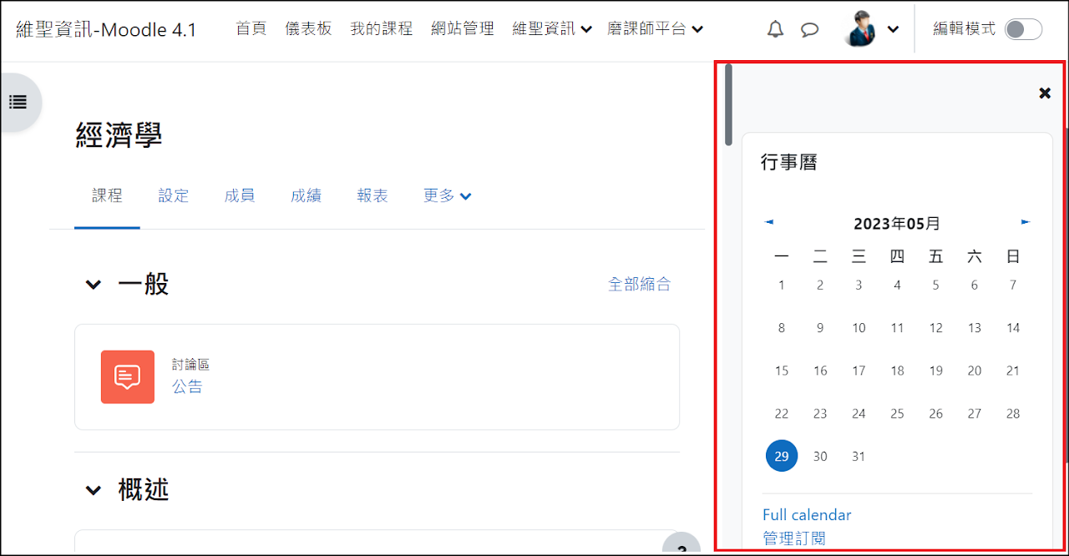The width and height of the screenshot is (1069, 556).
Task: Collapse the 概述 section
Action: [94, 490]
